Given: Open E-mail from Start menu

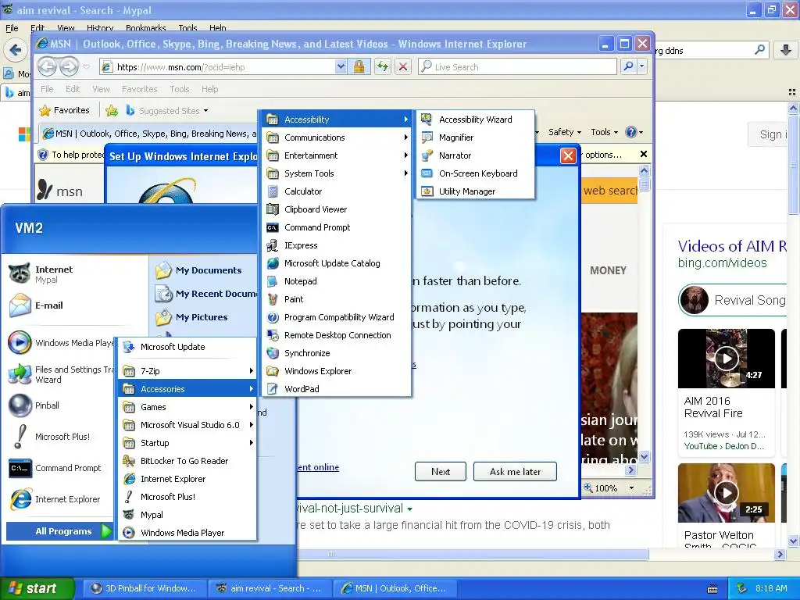Looking at the screenshot, I should click(49, 305).
